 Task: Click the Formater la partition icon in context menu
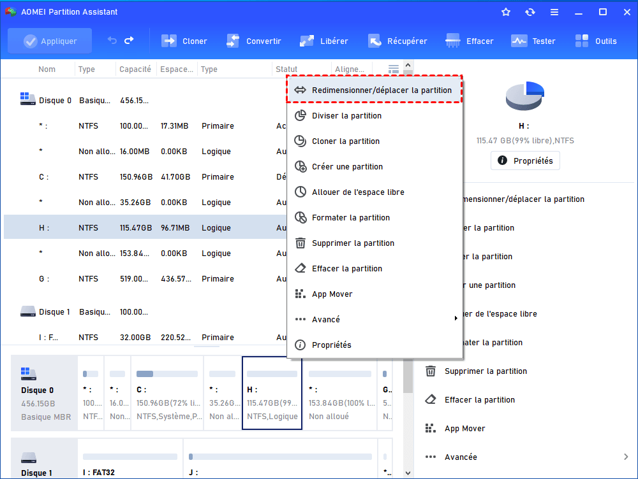click(x=300, y=218)
